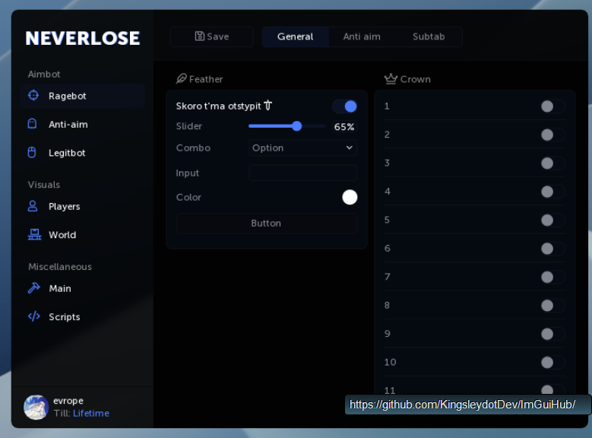
Task: Click the slider handle at 65%
Action: pyautogui.click(x=296, y=125)
